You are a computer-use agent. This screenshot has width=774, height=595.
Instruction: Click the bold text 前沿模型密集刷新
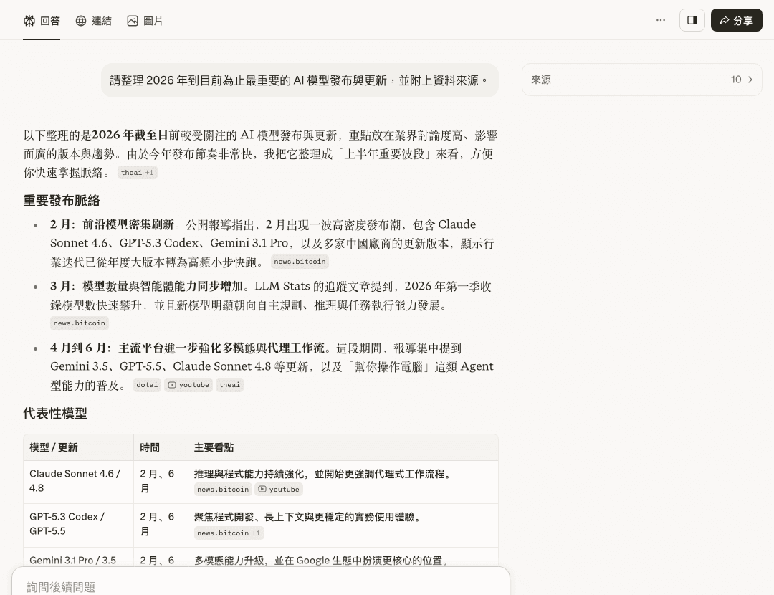coord(128,224)
